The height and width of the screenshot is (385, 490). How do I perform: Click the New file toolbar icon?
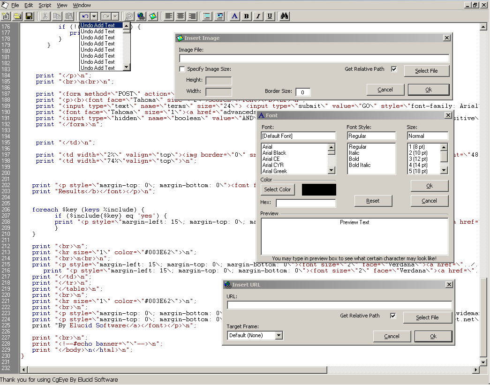(6, 16)
